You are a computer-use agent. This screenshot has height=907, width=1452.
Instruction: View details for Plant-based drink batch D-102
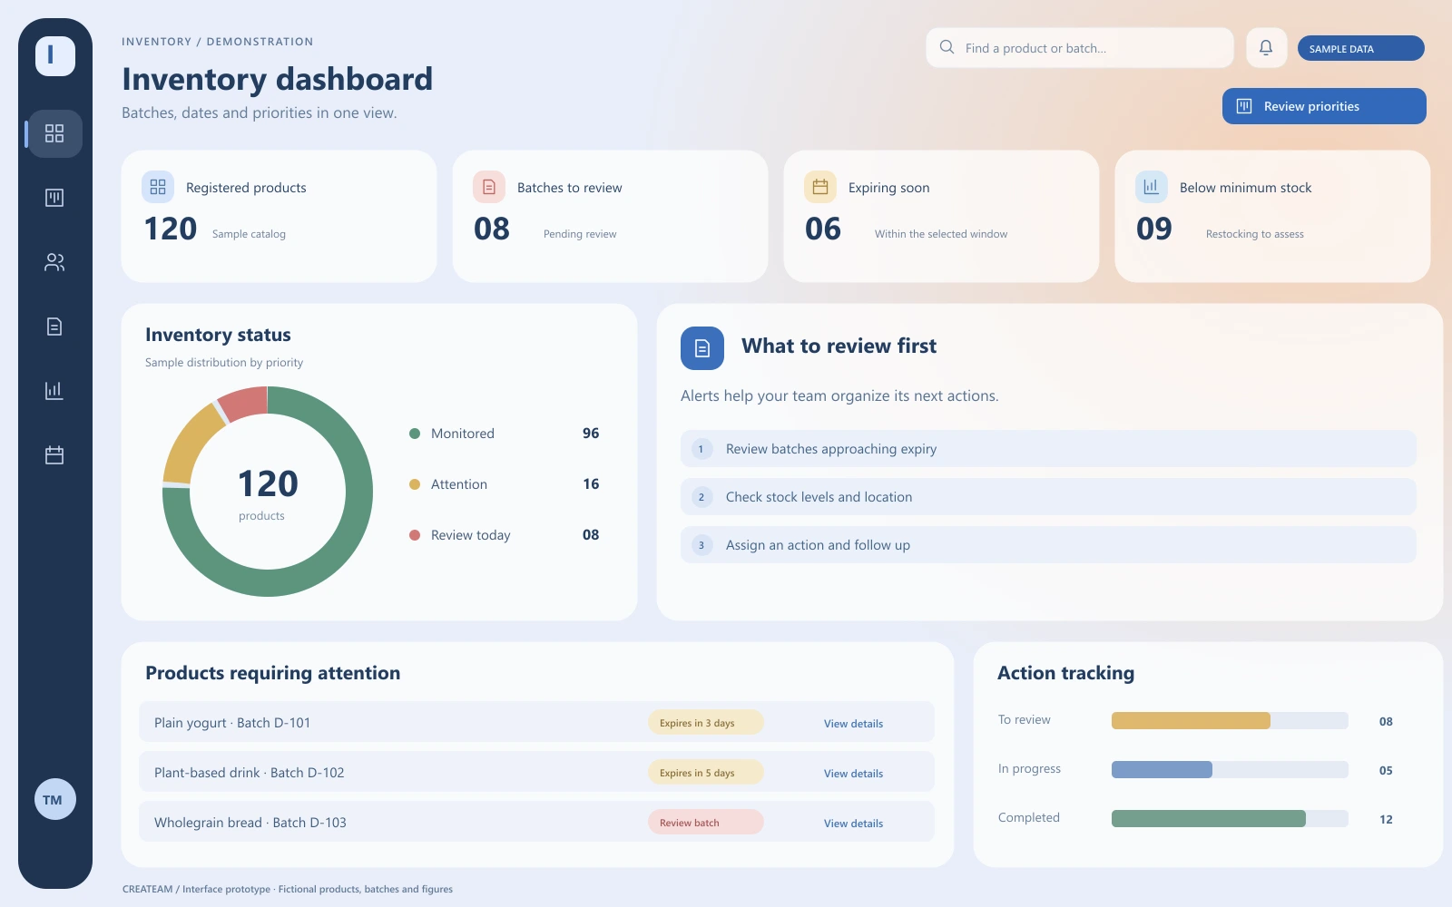click(853, 774)
